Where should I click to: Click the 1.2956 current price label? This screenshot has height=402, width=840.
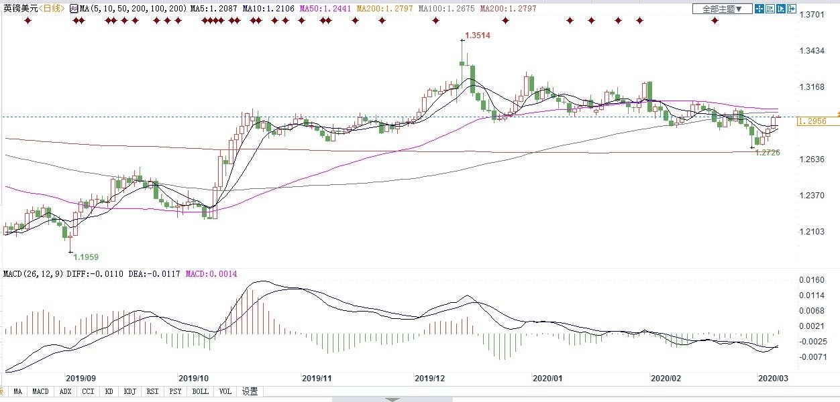(812, 121)
